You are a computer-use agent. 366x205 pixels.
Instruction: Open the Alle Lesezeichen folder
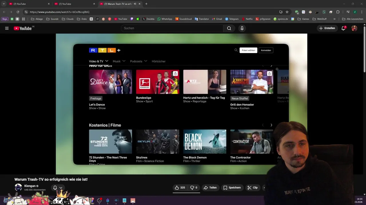[x=353, y=19]
